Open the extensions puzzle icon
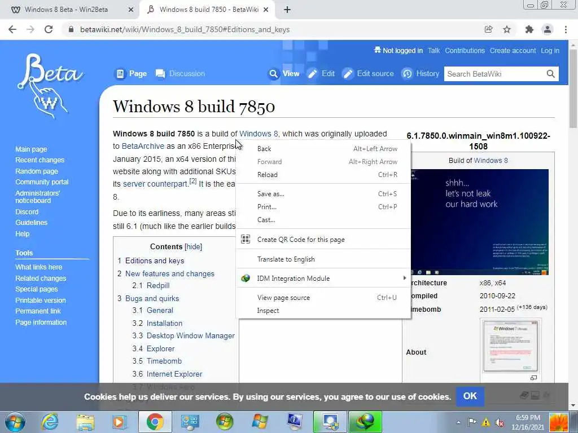This screenshot has width=578, height=433. click(529, 29)
